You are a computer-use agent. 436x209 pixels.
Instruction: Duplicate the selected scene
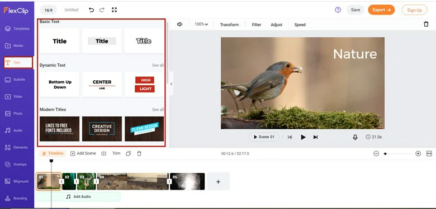tap(128, 153)
